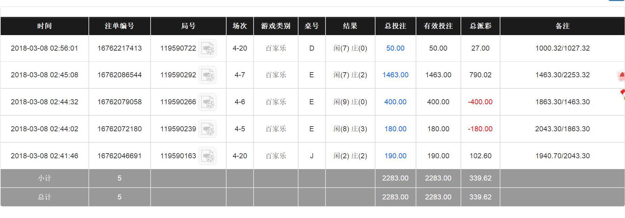Image resolution: width=625 pixels, height=218 pixels.
Task: Click the 时间 column header
Action: click(x=44, y=26)
